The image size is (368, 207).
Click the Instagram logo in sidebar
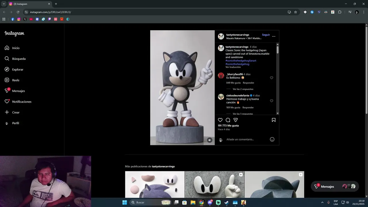[x=14, y=34]
